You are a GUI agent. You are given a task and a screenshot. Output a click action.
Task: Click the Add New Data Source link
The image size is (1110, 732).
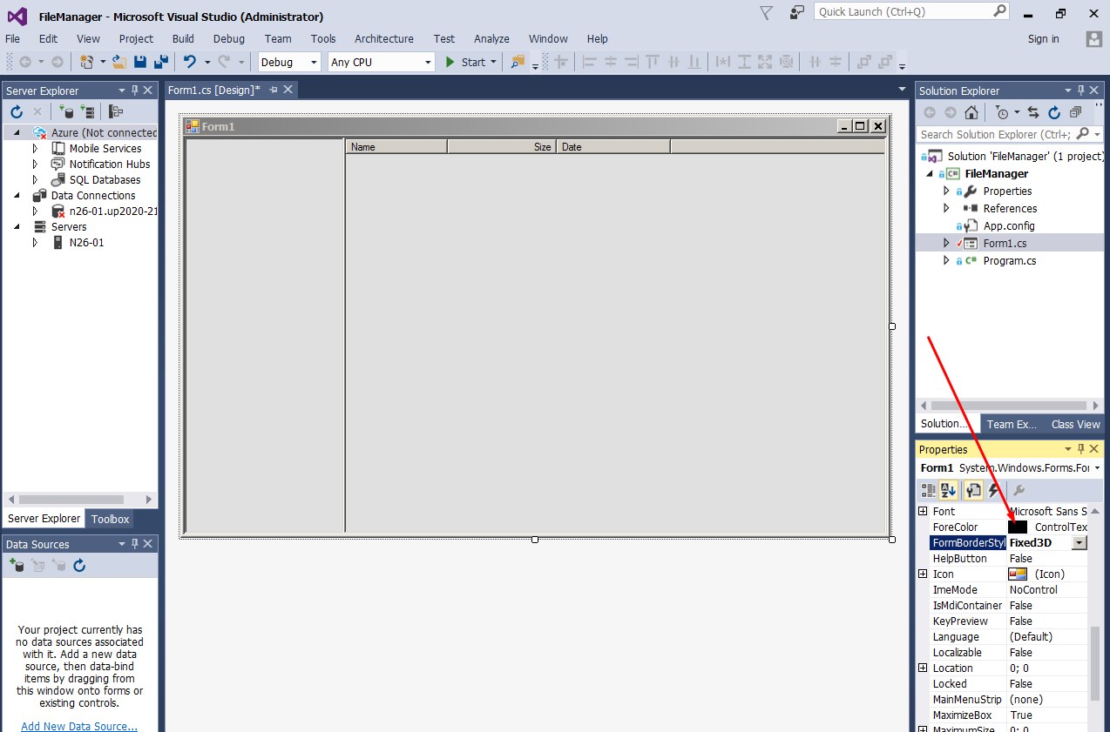click(x=79, y=726)
